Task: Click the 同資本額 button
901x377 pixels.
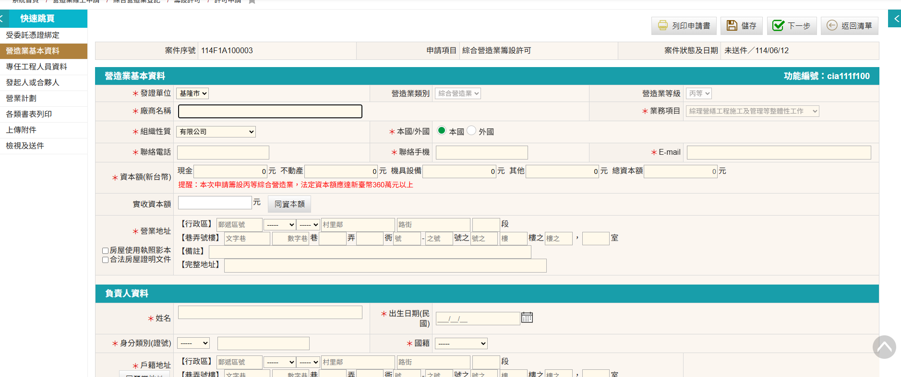Action: [289, 204]
